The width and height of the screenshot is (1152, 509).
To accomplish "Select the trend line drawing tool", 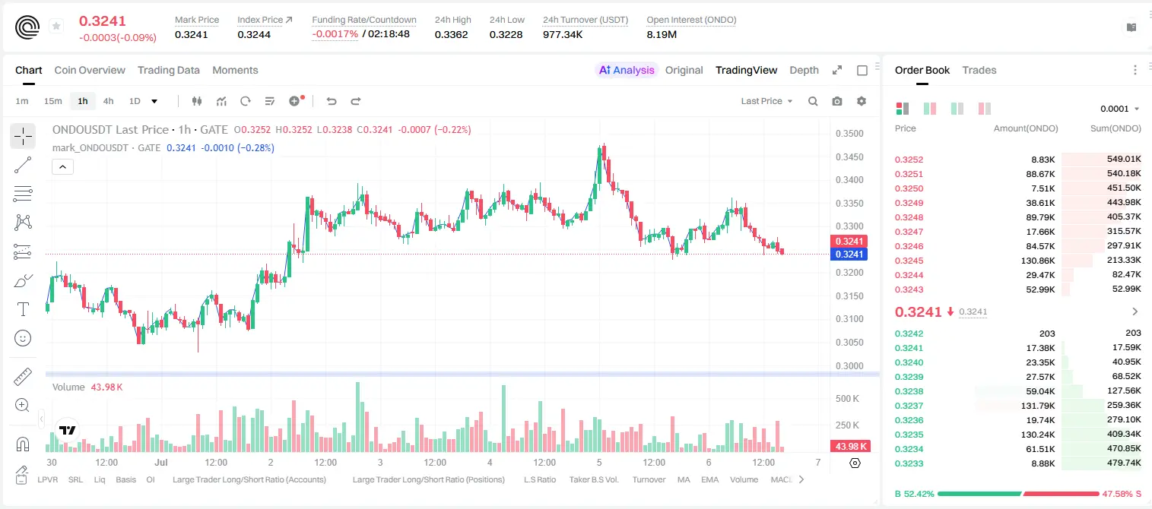I will [x=23, y=165].
